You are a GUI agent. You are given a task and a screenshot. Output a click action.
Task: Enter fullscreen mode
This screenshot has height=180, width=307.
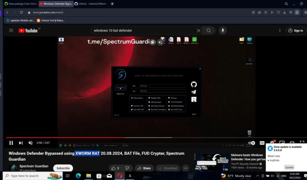(302, 142)
